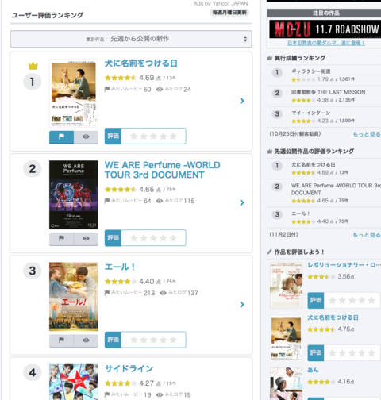The image size is (381, 400).
Task: Open WE ARE Perfume in sidebar weekly ranking
Action: click(336, 189)
